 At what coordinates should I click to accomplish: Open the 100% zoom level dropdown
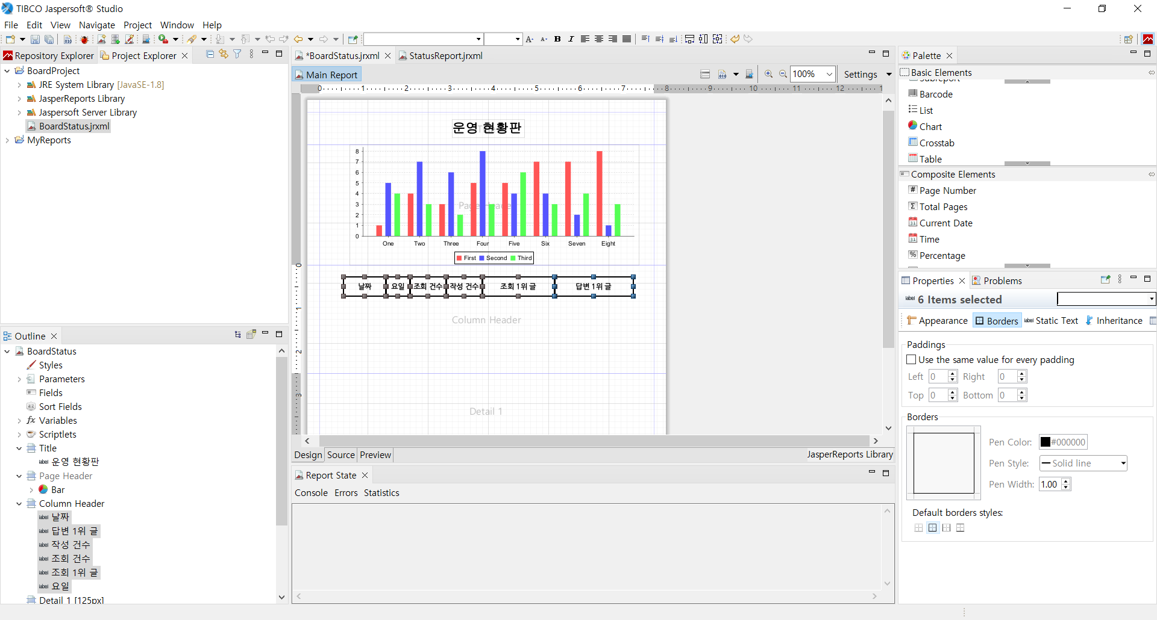coord(829,74)
